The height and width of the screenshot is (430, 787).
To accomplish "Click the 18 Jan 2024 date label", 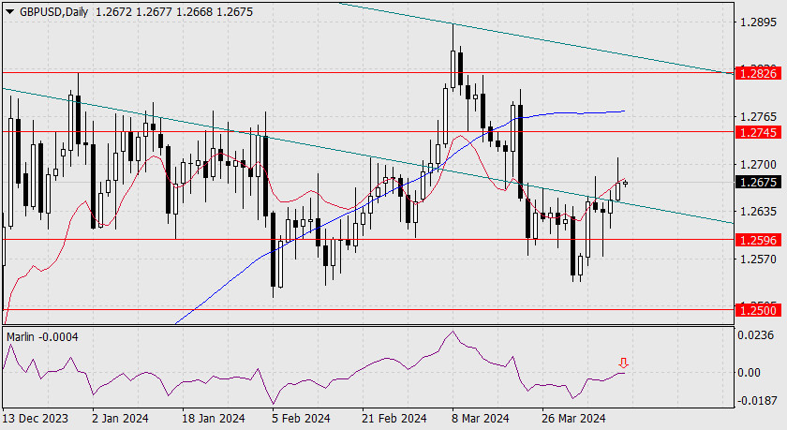I will (x=214, y=419).
